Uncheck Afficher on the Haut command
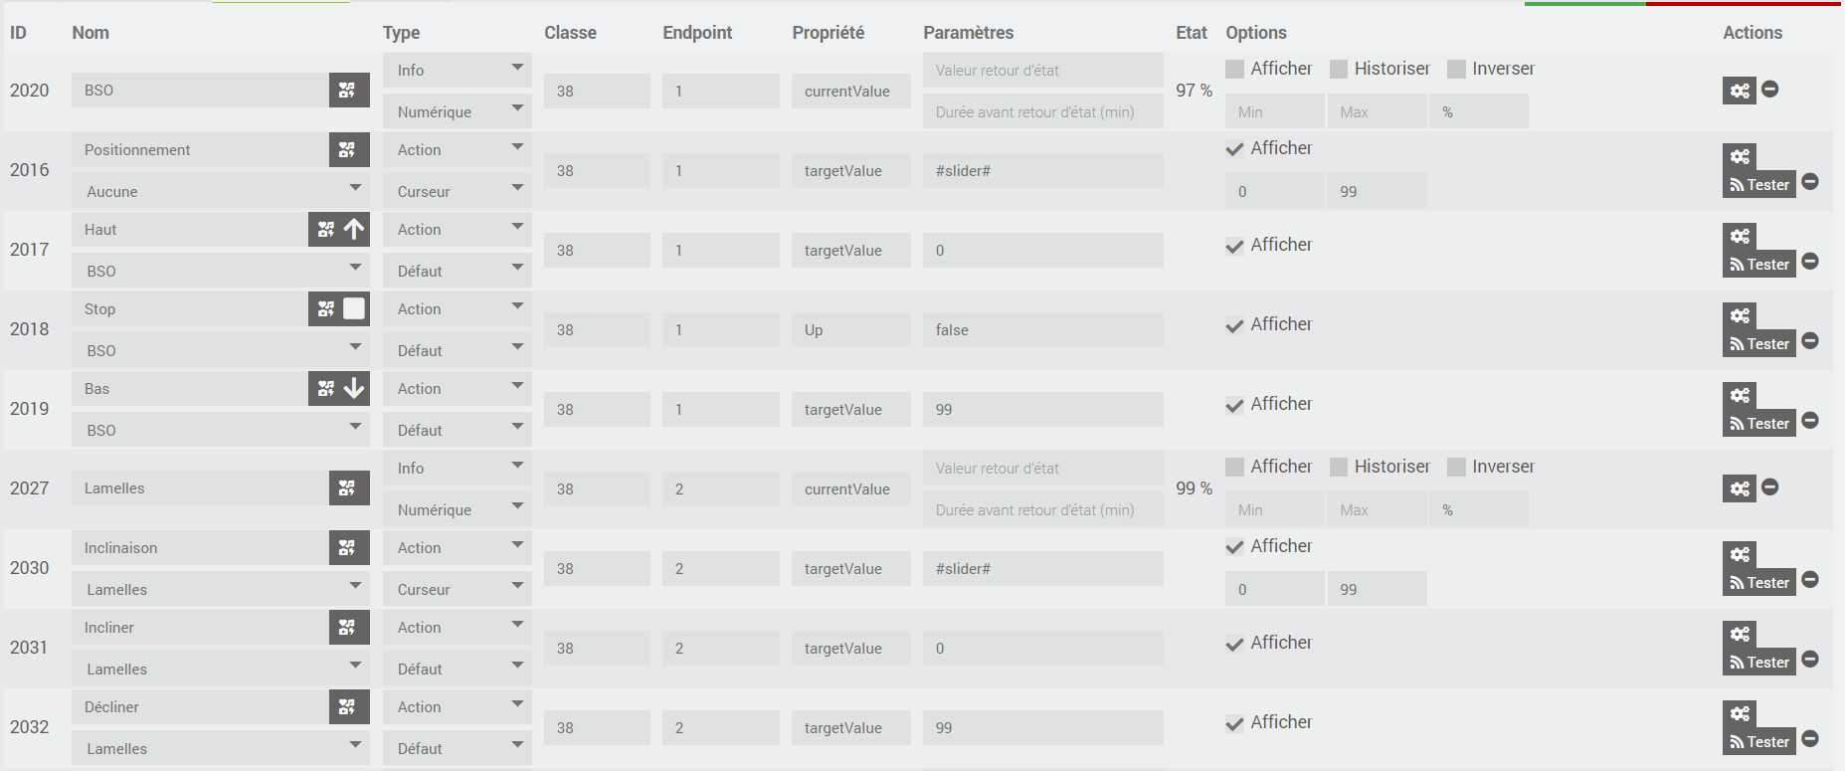Viewport: 1845px width, 771px height. pos(1234,246)
